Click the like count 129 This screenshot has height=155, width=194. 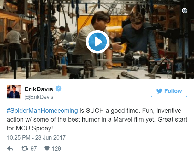coord(56,149)
